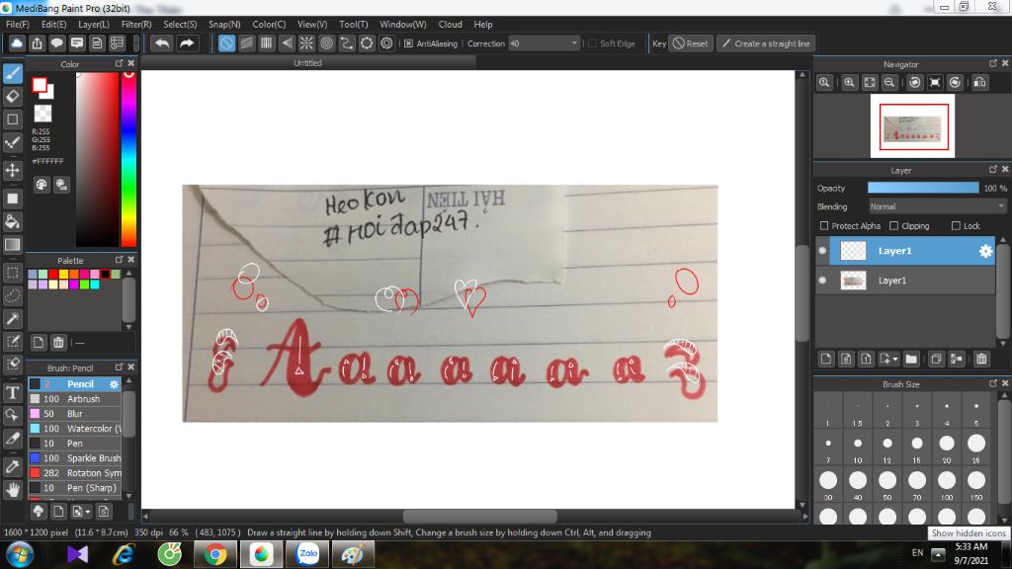Image resolution: width=1012 pixels, height=569 pixels.
Task: Click the Reset key button
Action: (691, 43)
